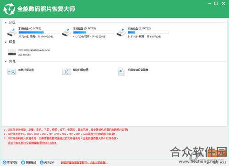Click the note 2 supported formats JPG, CR2 text

click(x=60, y=134)
